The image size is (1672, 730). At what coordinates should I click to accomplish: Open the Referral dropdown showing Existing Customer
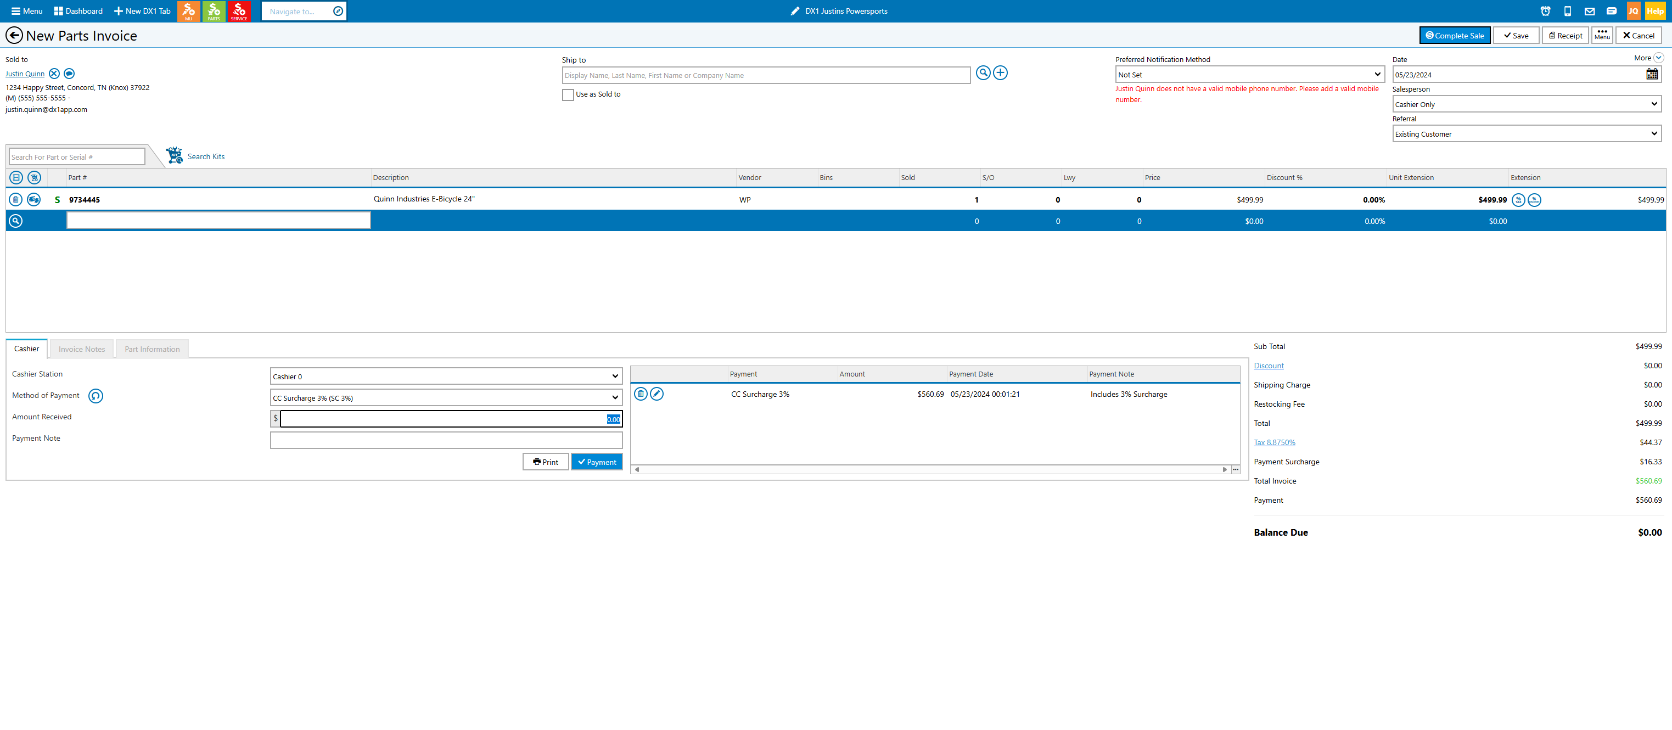click(1527, 134)
